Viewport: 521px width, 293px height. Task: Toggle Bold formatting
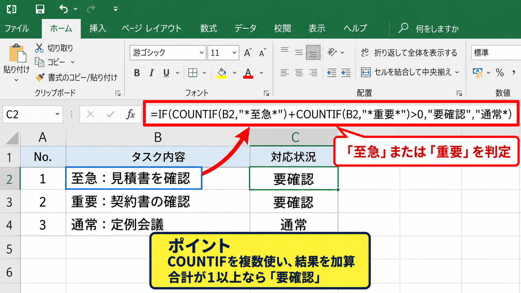pos(137,73)
